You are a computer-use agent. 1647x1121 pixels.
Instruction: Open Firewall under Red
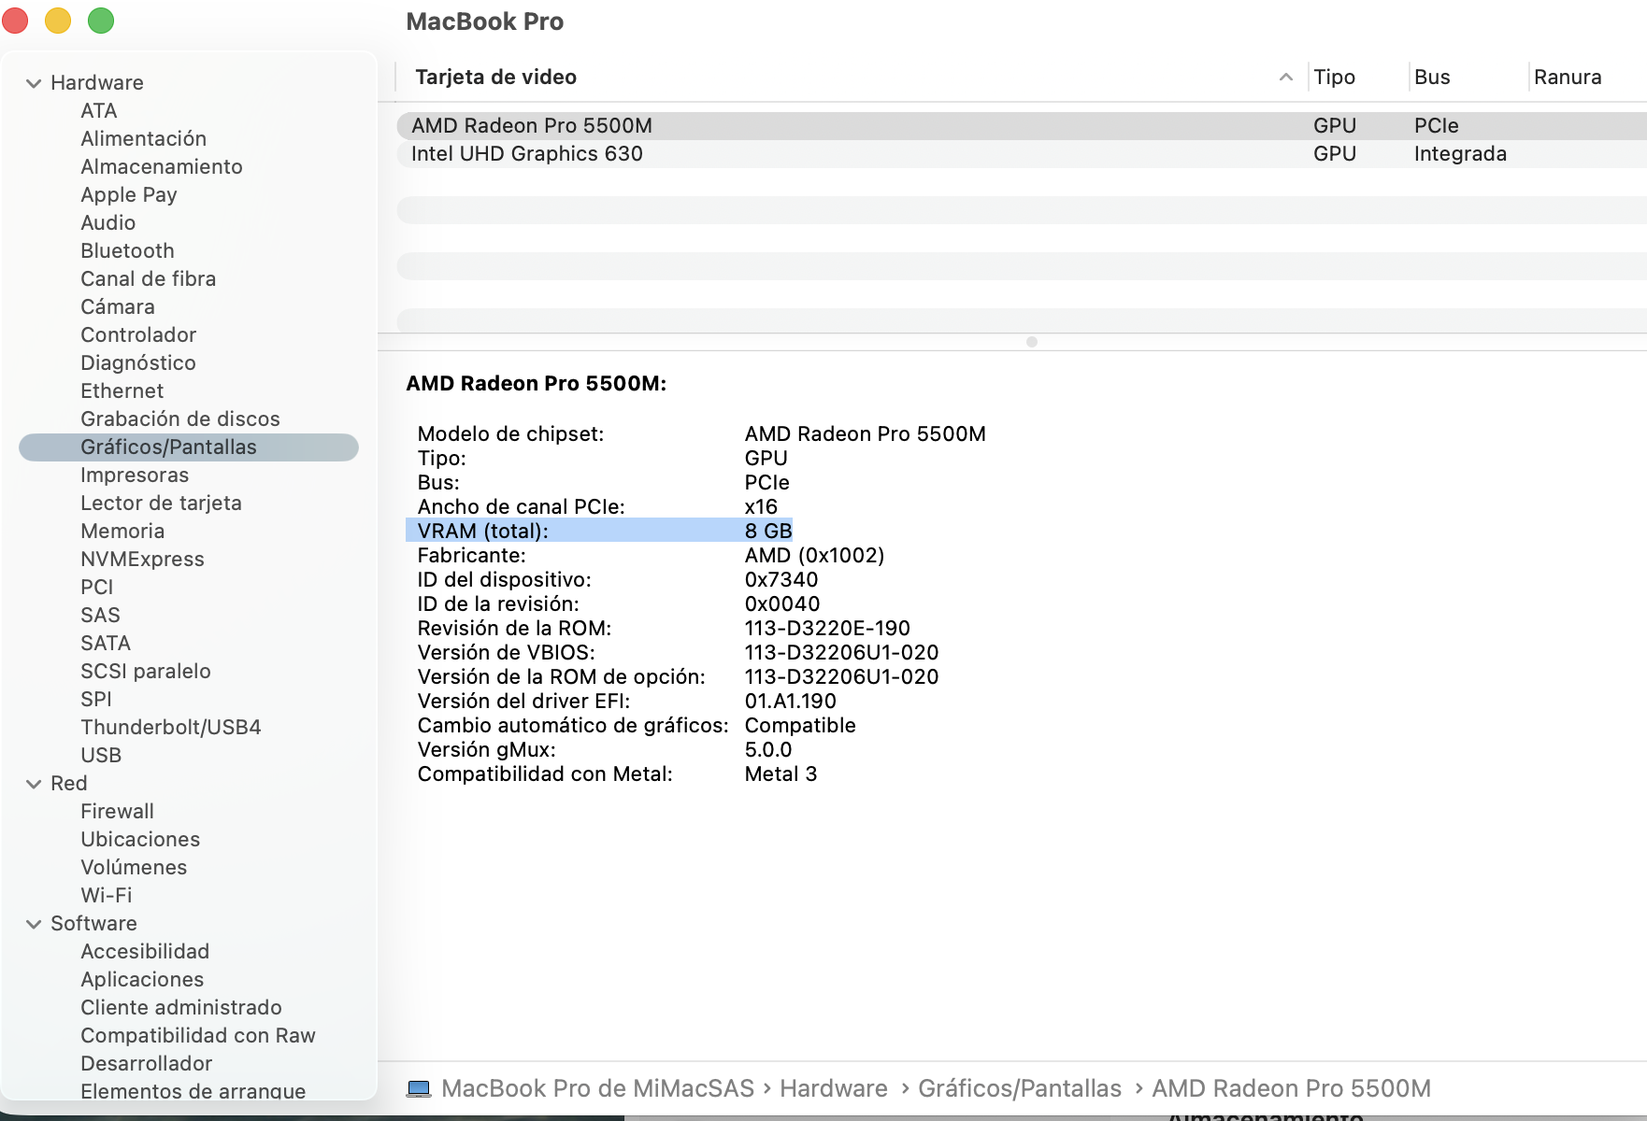pos(117,812)
